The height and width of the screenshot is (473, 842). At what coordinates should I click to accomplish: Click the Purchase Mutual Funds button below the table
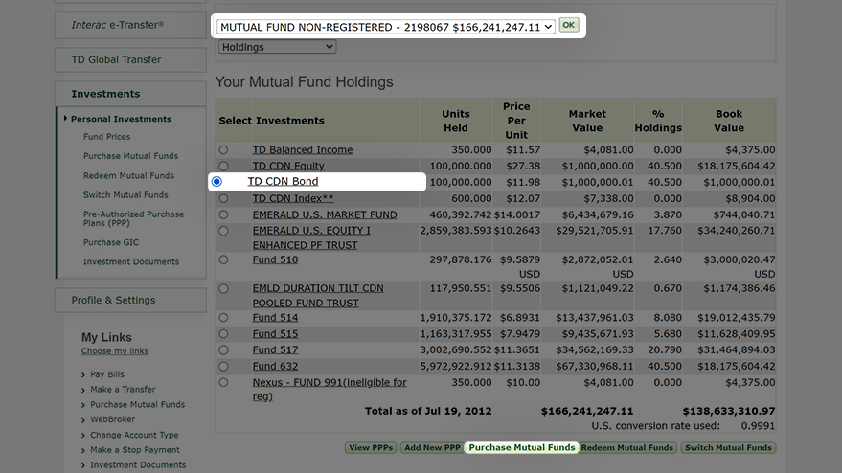pos(521,448)
